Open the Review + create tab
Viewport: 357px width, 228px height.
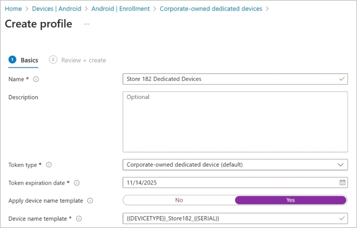(83, 60)
